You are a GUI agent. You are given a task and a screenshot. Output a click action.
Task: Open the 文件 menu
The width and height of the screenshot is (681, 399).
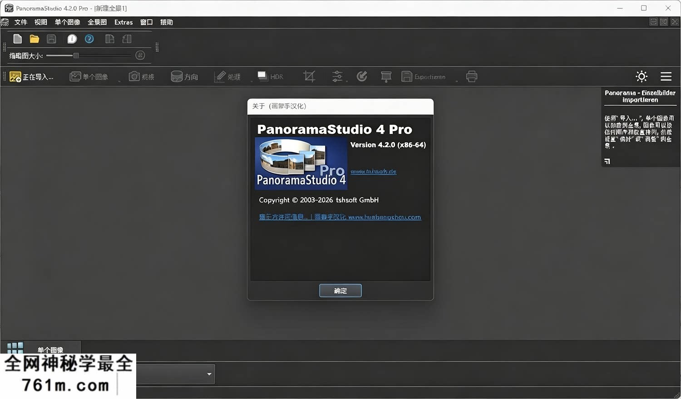[x=21, y=22]
